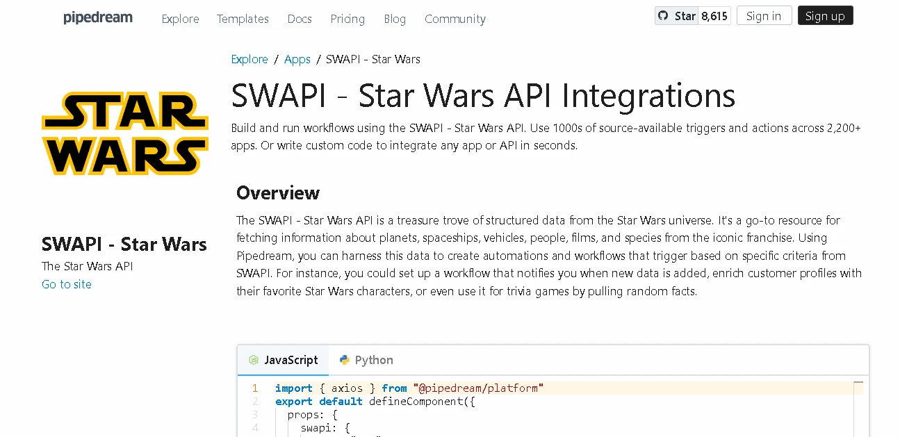This screenshot has height=437, width=900.
Task: Open the Explore nav menu item
Action: click(180, 19)
